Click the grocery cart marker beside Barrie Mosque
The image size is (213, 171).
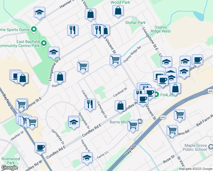133,125
